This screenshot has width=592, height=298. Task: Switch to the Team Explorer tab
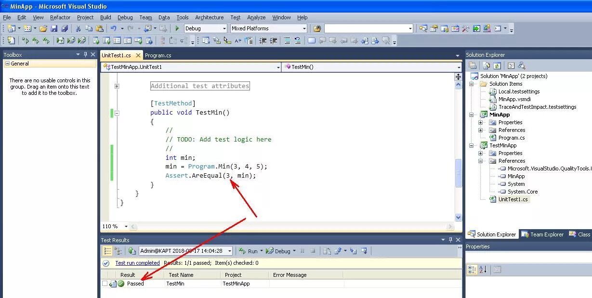click(542, 234)
